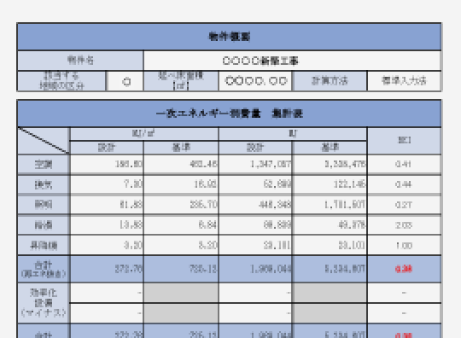Image resolution: width=461 pixels, height=338 pixels.
Task: Click the diagonal-line corner header cell
Action: point(44,141)
